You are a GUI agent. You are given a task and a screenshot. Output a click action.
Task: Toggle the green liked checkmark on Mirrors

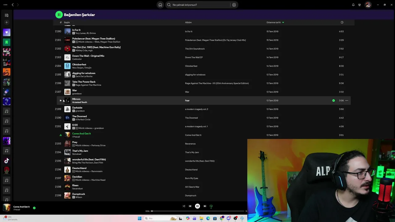click(334, 101)
